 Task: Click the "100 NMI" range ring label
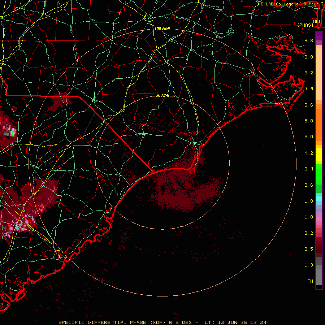tap(162, 29)
